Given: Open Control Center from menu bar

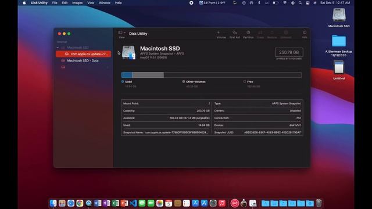Looking at the screenshot, I should pyautogui.click(x=307, y=3).
